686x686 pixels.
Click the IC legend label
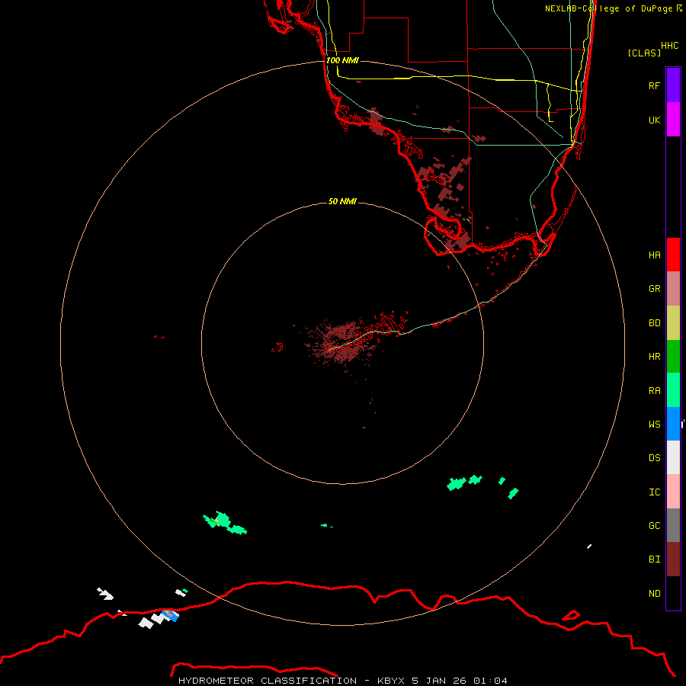(x=654, y=492)
